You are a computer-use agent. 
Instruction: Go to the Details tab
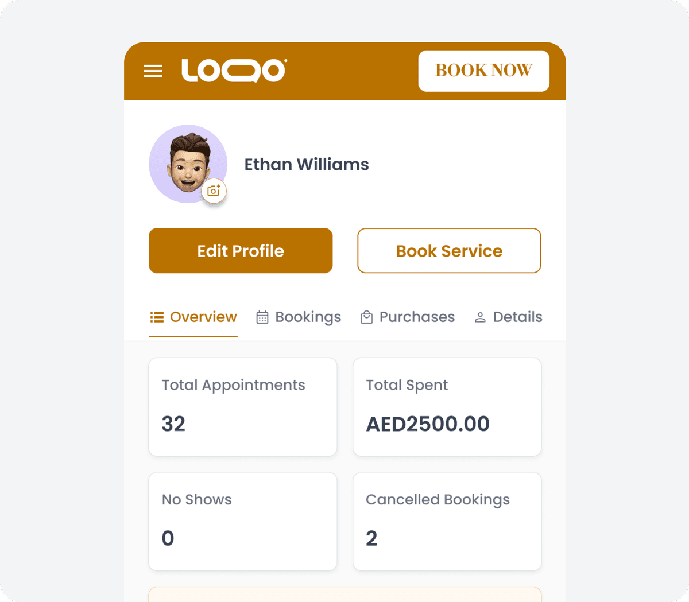coord(517,317)
